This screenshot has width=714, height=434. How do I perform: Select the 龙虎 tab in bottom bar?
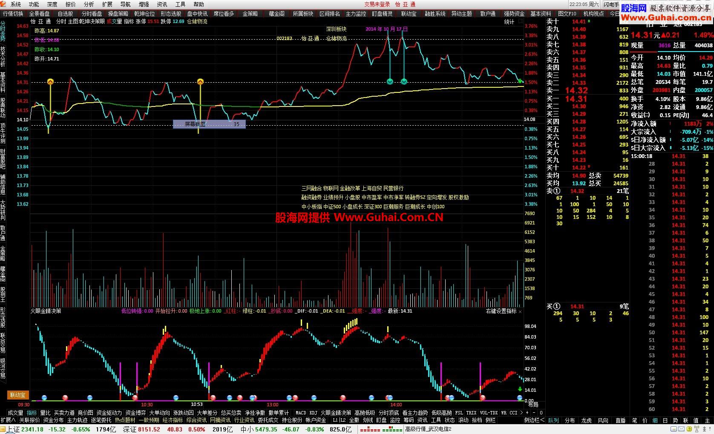pyautogui.click(x=586, y=420)
